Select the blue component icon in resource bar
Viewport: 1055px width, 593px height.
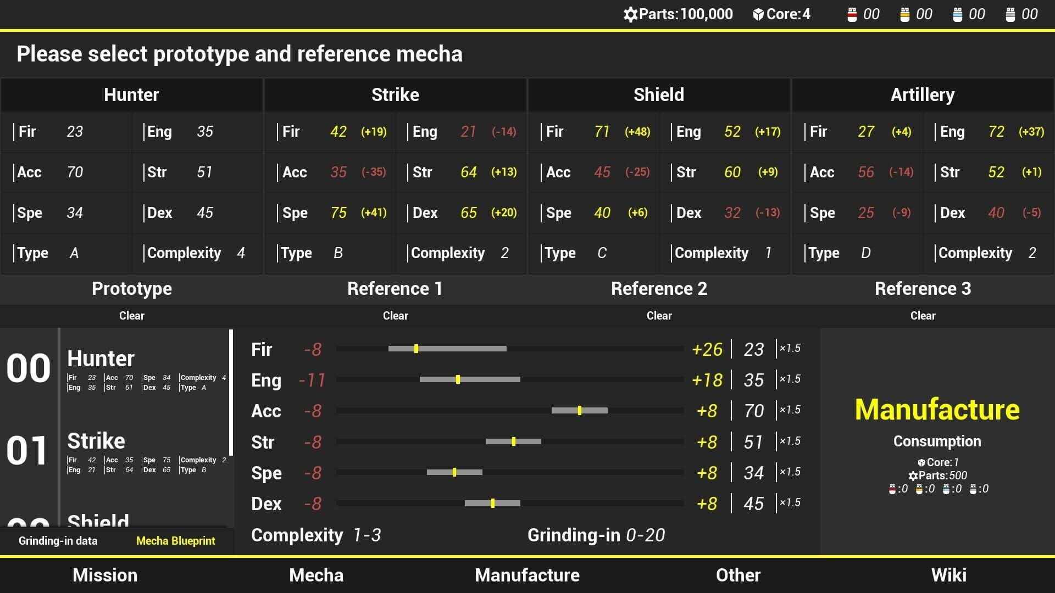(x=958, y=14)
